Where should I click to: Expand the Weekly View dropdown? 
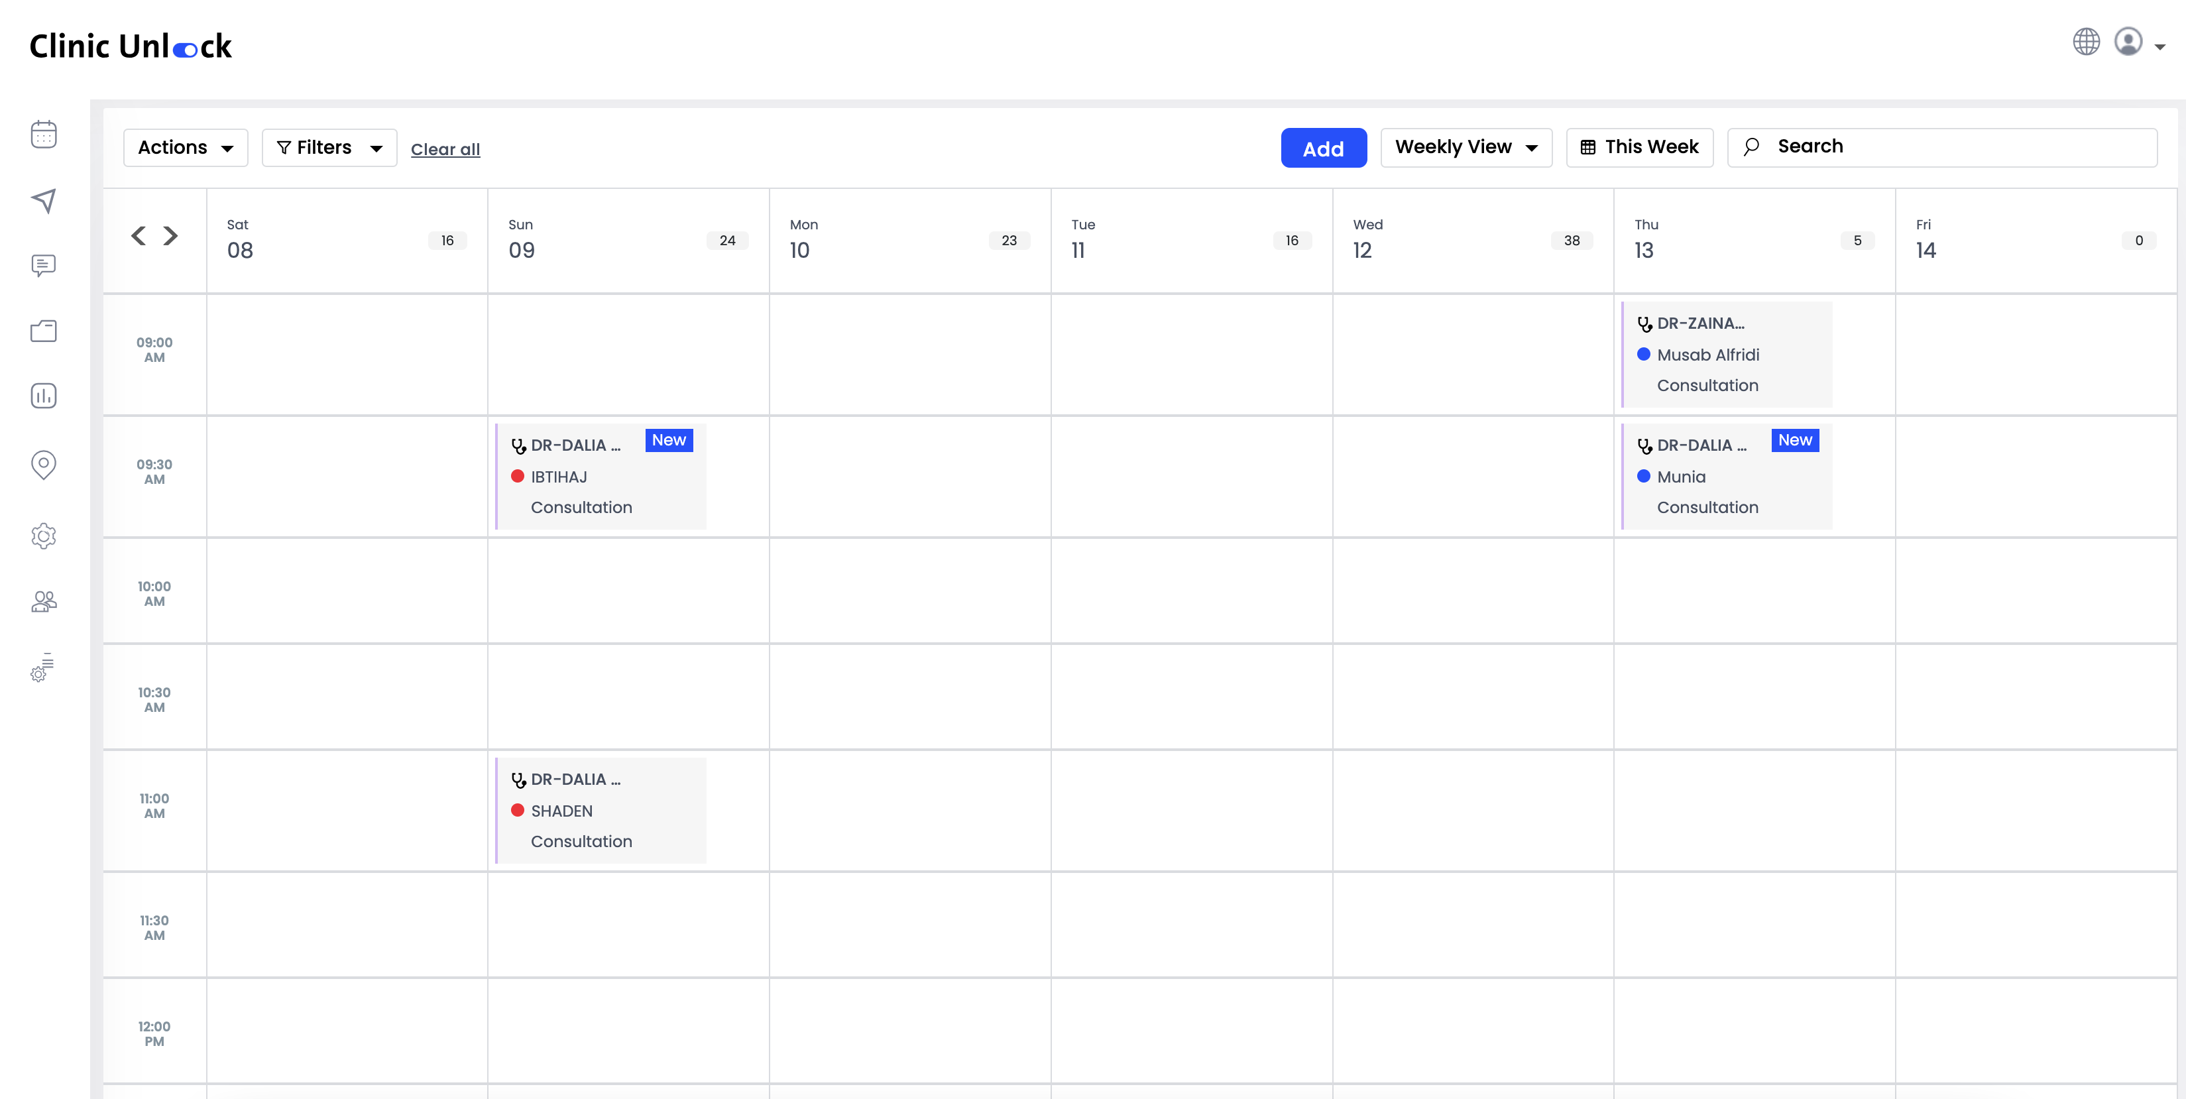coord(1466,148)
